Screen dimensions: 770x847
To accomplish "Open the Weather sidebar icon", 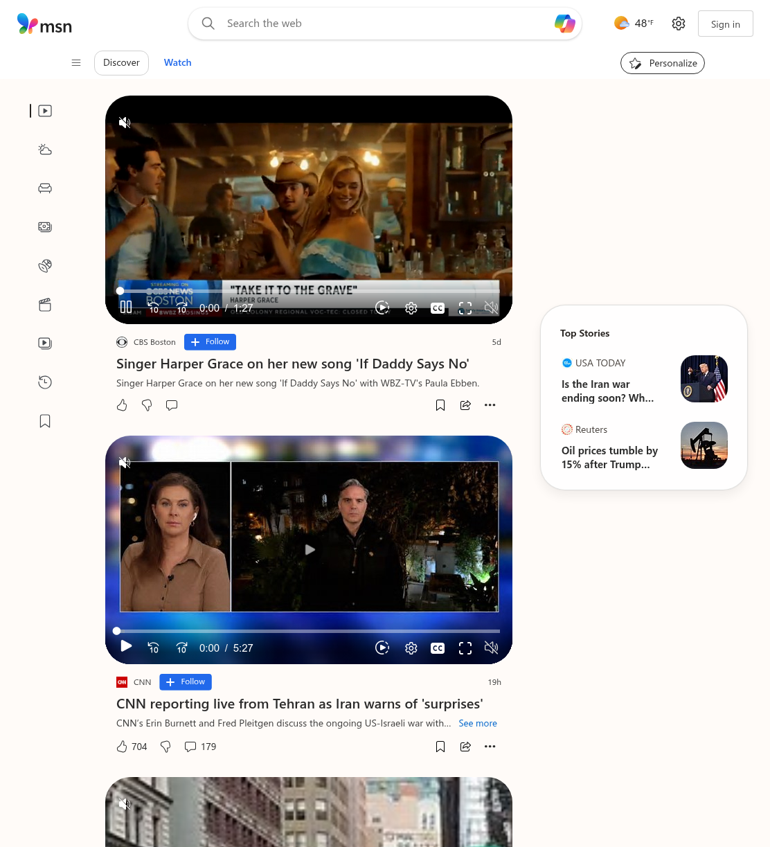I will 45,150.
